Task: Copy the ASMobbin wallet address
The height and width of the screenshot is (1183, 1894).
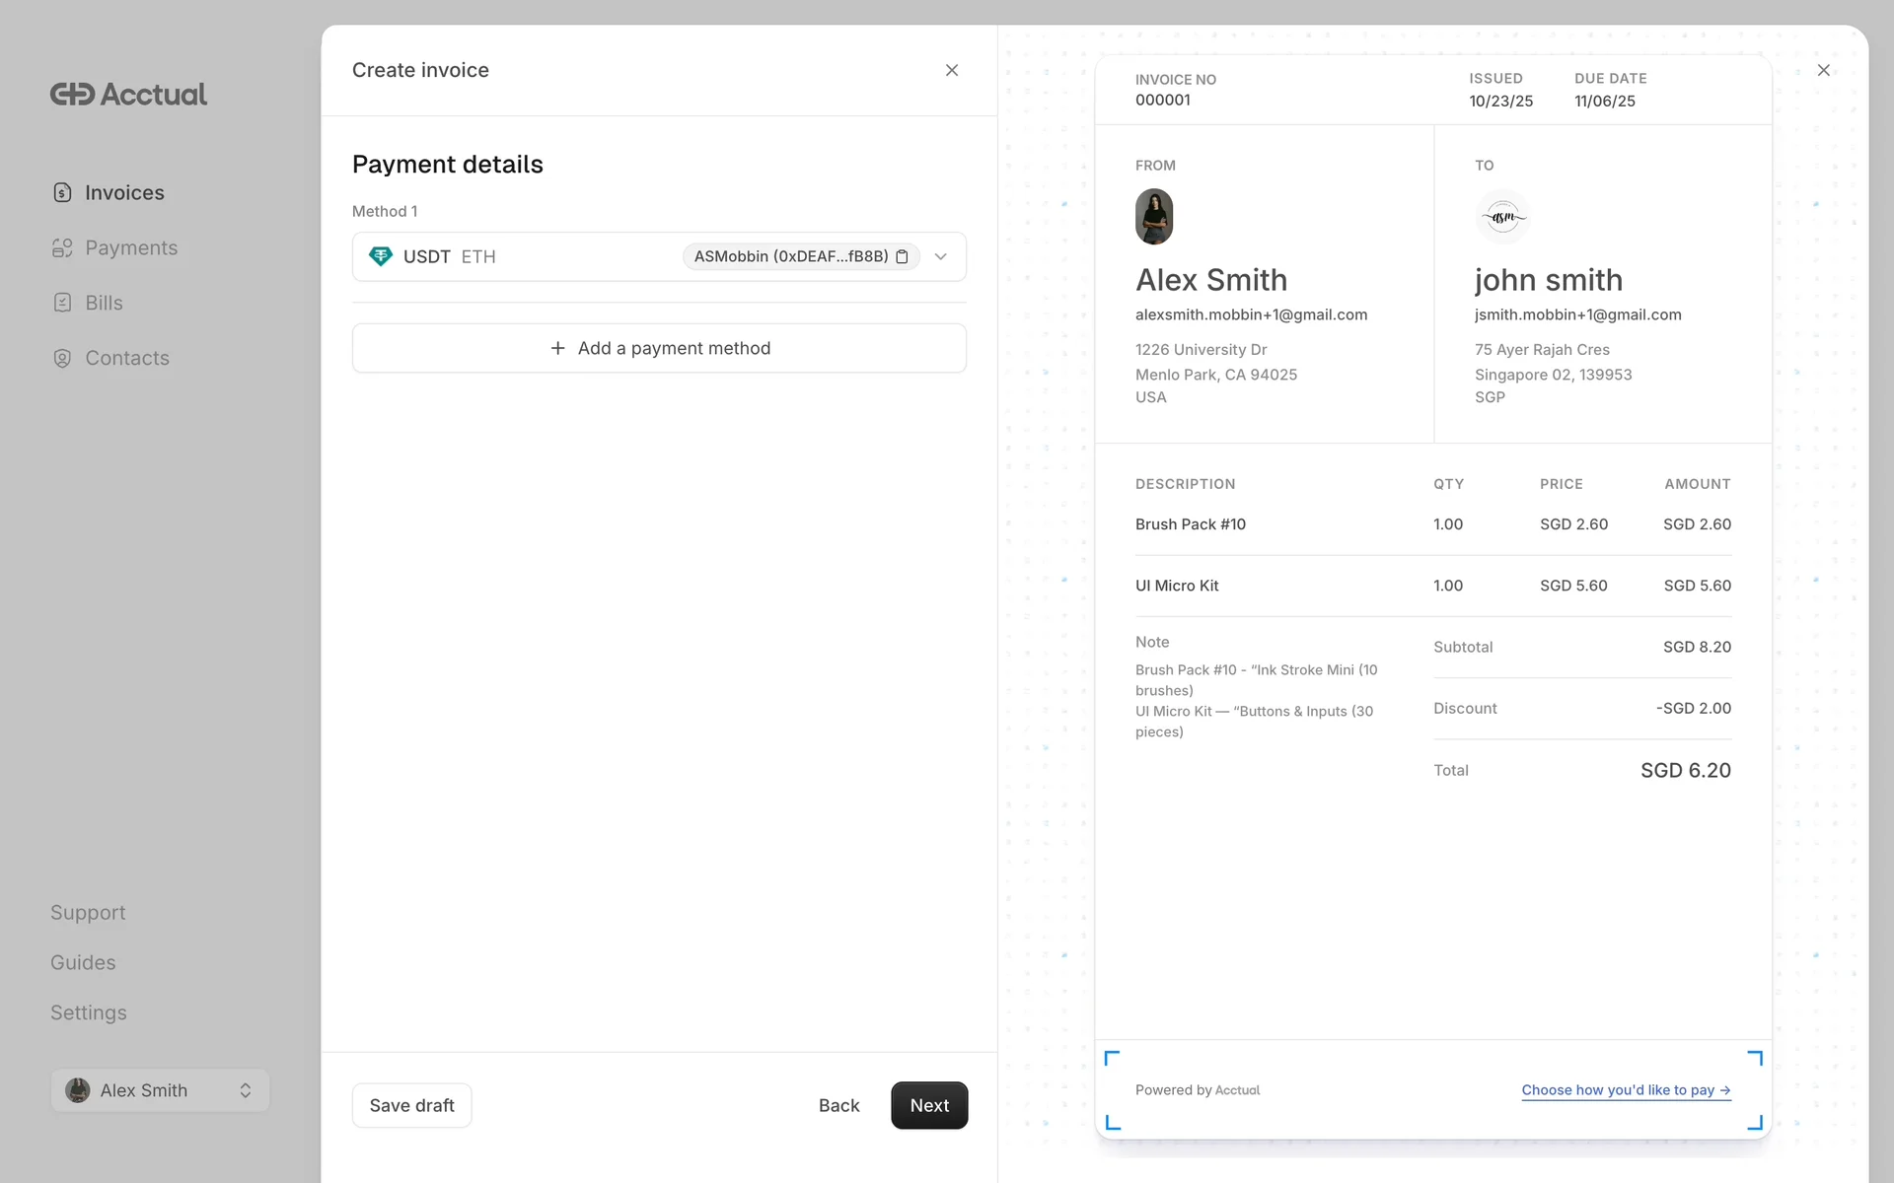Action: (x=902, y=256)
